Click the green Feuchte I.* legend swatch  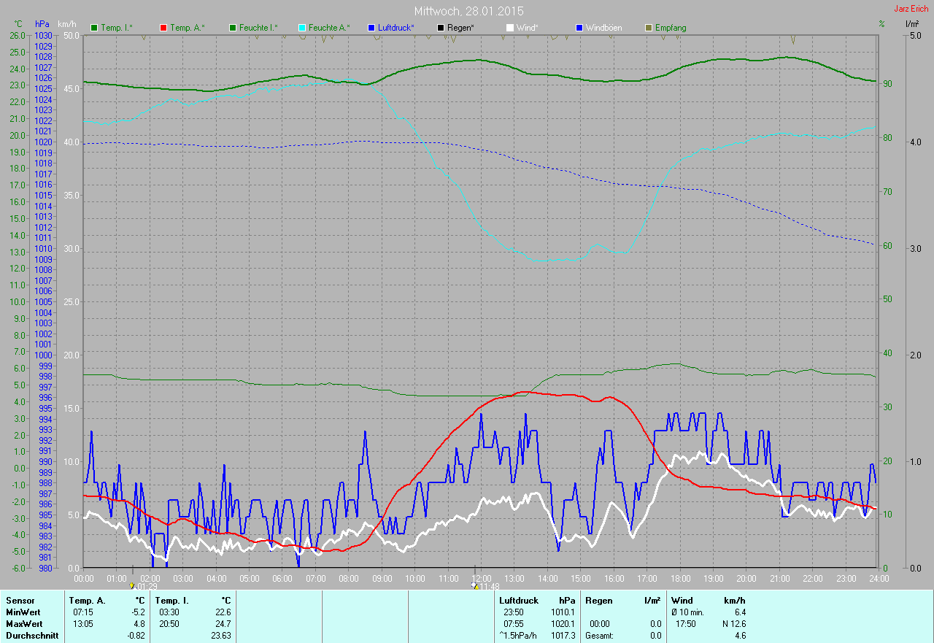(x=233, y=28)
